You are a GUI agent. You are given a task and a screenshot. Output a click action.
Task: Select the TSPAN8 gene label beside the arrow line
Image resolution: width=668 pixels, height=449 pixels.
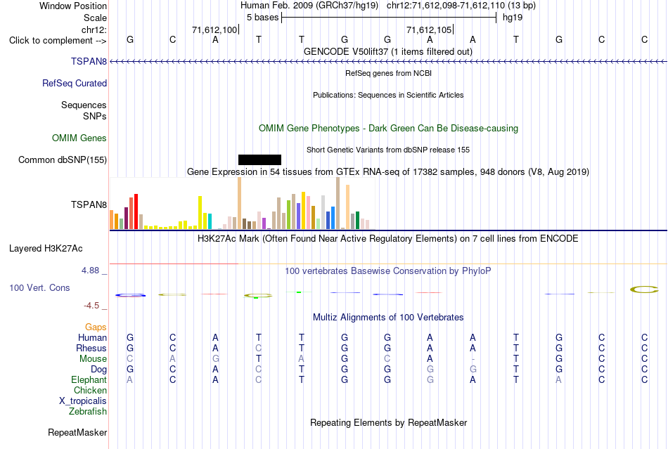pyautogui.click(x=89, y=61)
